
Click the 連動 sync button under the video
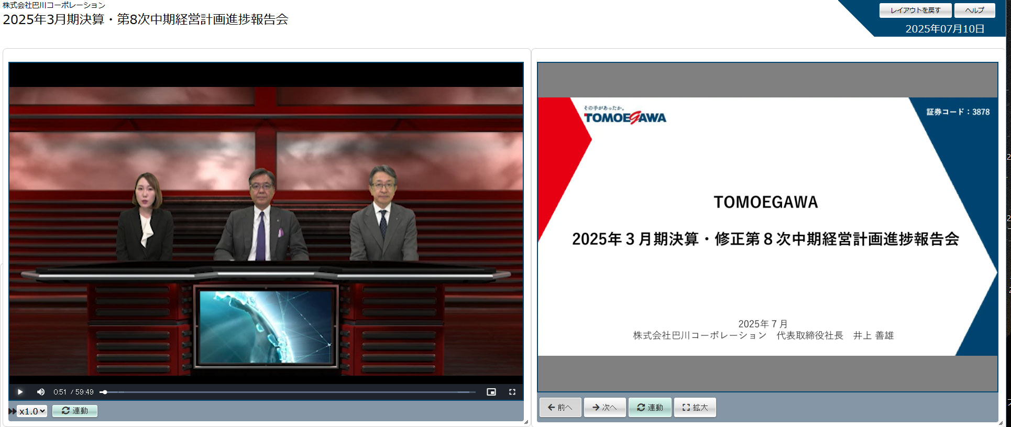tap(75, 411)
